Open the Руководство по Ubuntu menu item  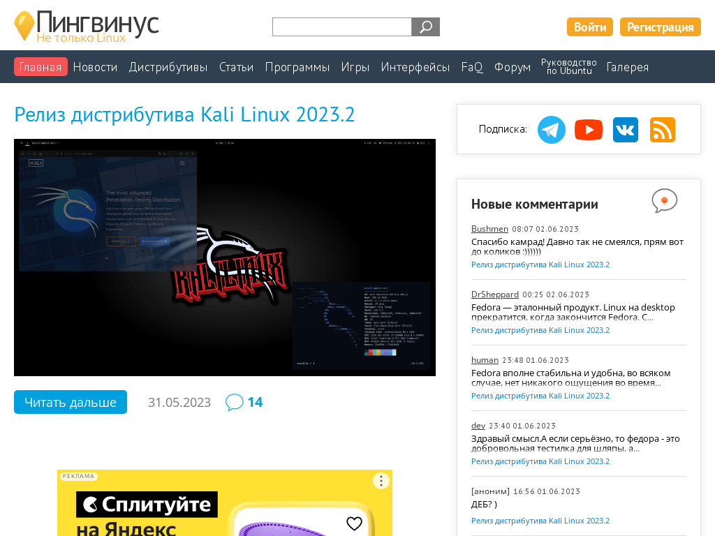pyautogui.click(x=568, y=66)
